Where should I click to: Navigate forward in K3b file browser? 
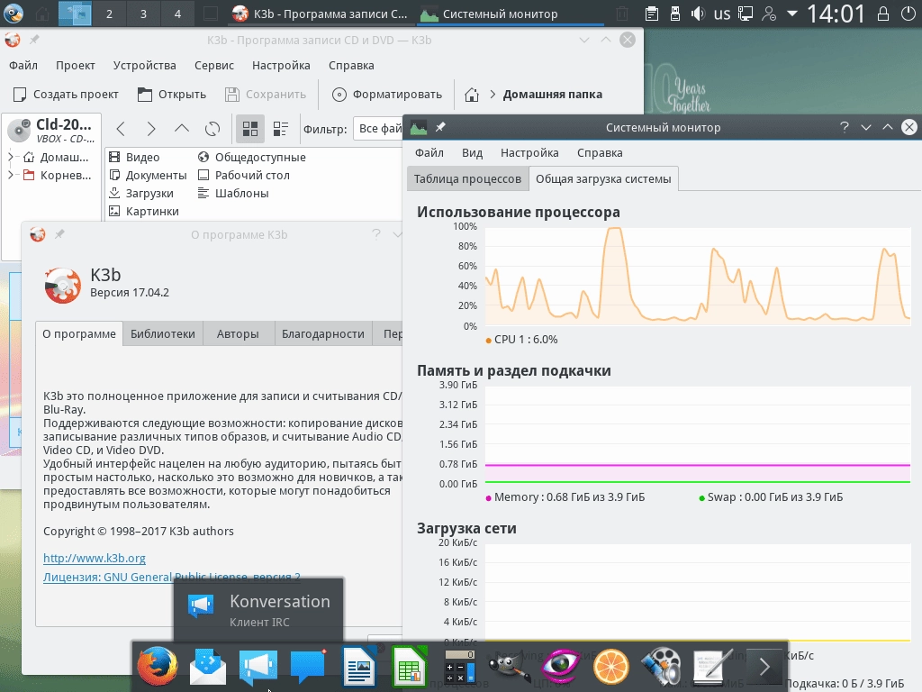151,129
